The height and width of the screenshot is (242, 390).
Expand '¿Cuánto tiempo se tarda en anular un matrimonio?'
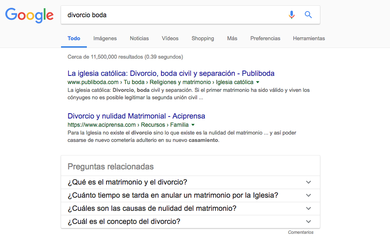[x=308, y=195]
